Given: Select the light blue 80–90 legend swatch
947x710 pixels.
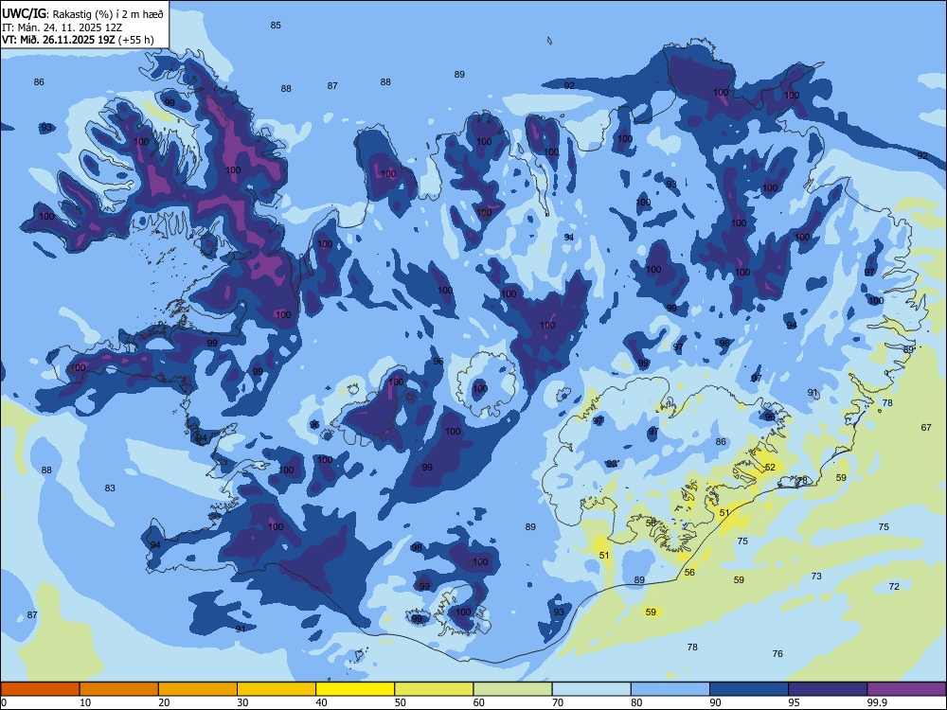Looking at the screenshot, I should (x=670, y=689).
